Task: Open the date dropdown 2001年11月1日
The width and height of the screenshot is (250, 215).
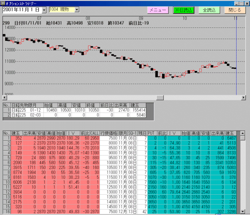Action: [x=44, y=10]
